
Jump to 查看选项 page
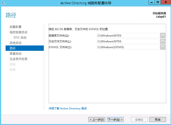(x=15, y=54)
